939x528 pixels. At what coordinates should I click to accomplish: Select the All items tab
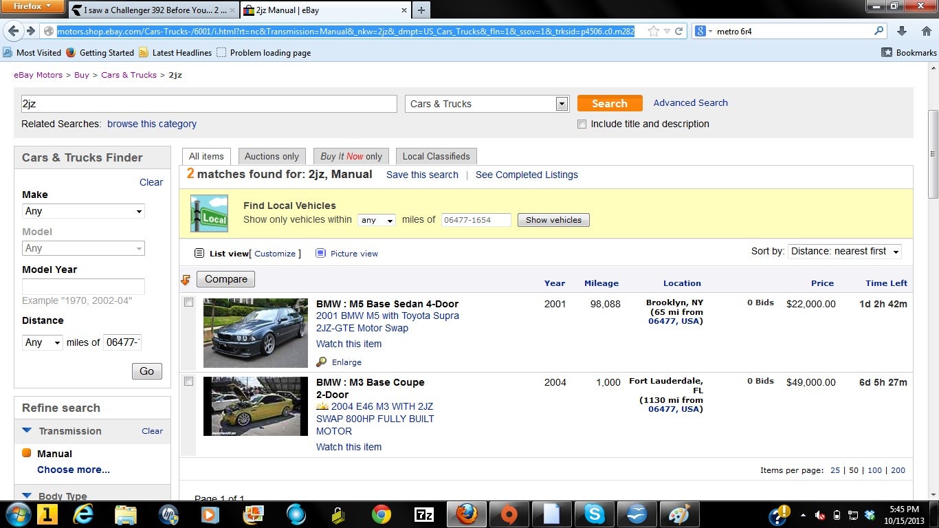(206, 156)
